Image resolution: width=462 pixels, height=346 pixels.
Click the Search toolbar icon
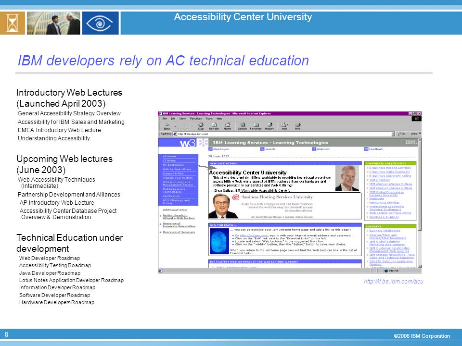(x=242, y=126)
